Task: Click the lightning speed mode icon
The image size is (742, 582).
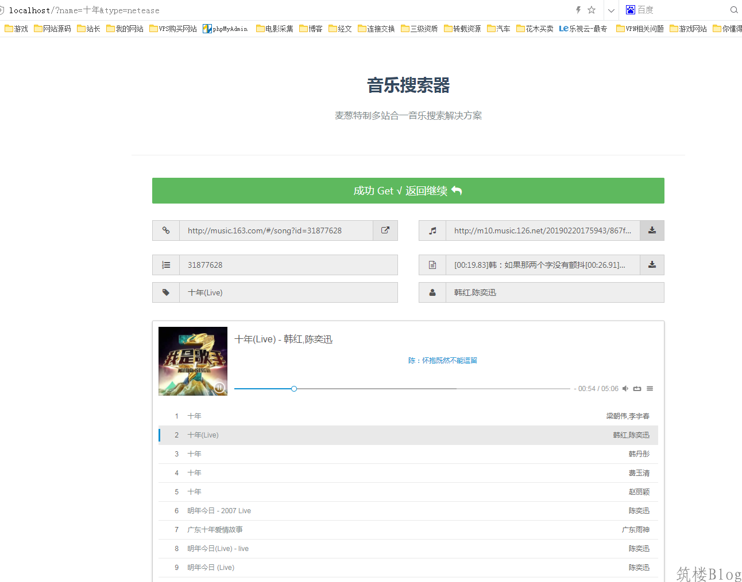Action: [578, 10]
